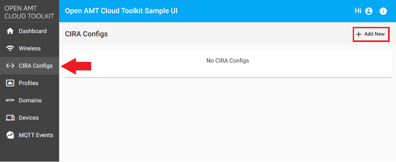Click the MQTT Events chart icon

point(11,135)
